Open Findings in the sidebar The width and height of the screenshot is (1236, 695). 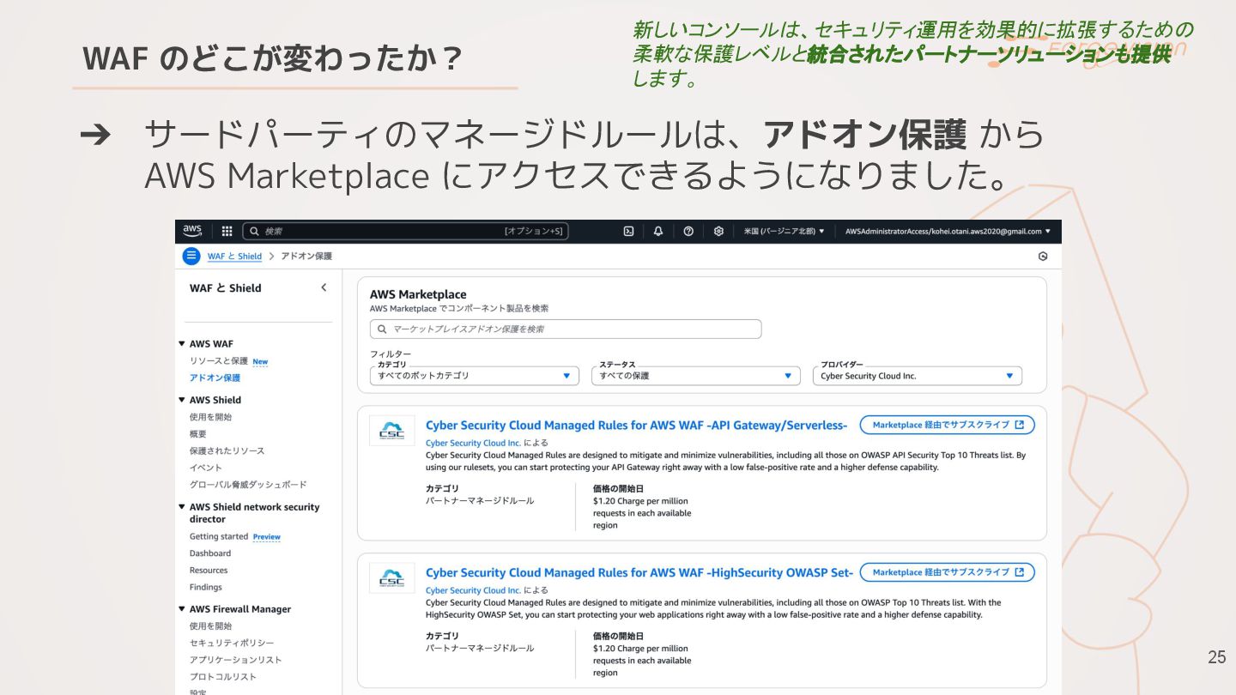click(206, 587)
